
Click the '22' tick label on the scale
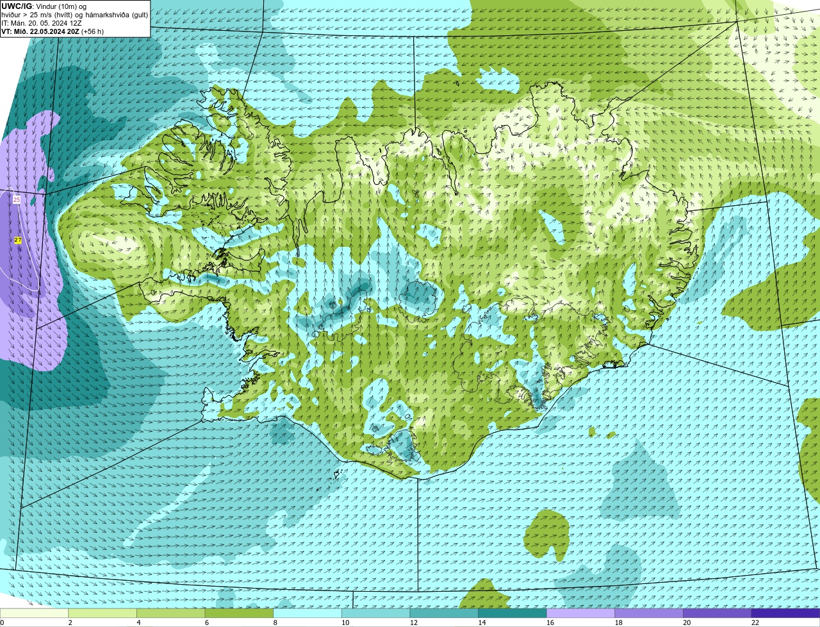[x=755, y=623]
